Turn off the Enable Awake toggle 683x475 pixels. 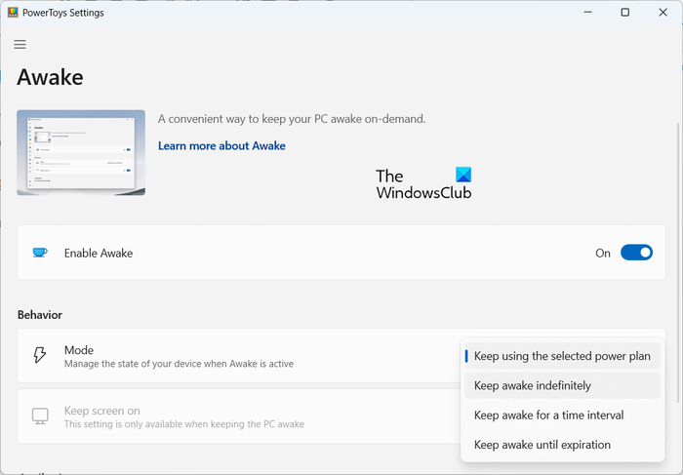636,253
